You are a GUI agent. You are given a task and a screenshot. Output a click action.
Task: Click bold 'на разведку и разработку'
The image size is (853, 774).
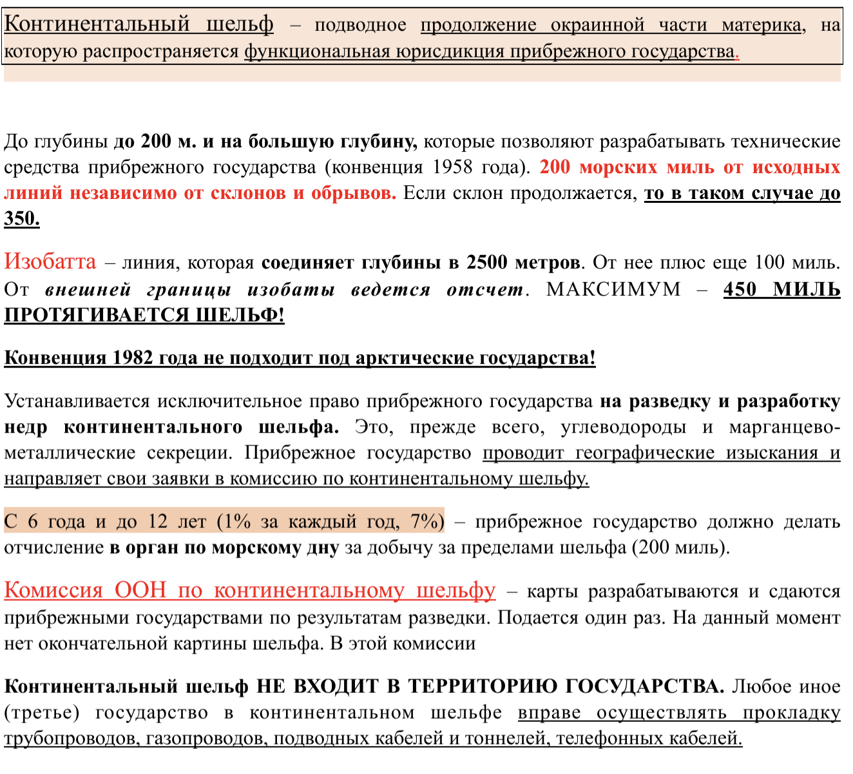click(x=720, y=401)
